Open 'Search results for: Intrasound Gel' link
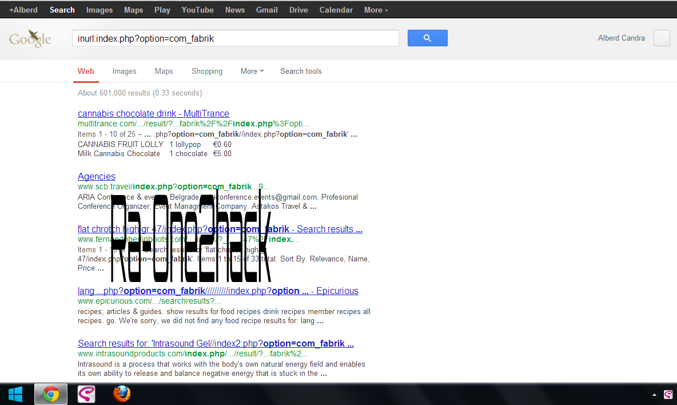 216,344
